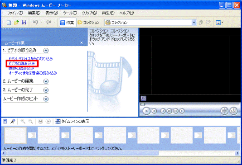Click the storyboard scroll right arrow
This screenshot has height=165, width=242.
[237, 153]
